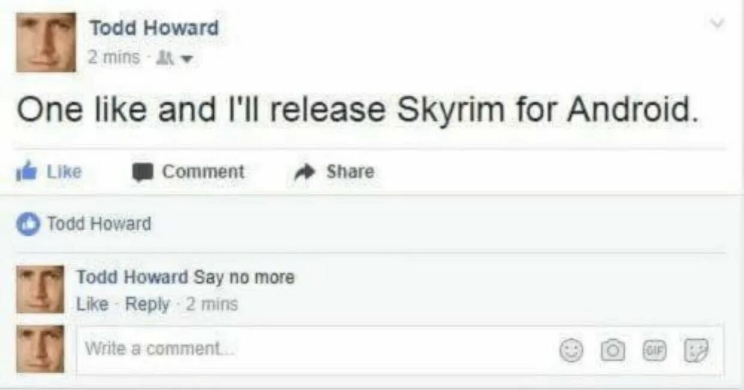Click Reply under the Say no more comment
This screenshot has height=390, width=744.
147,304
